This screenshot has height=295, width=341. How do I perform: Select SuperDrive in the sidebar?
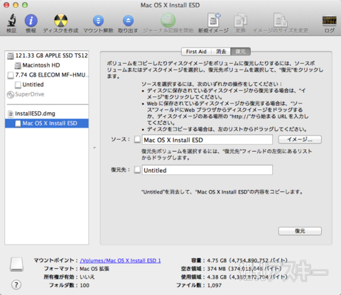click(47, 94)
